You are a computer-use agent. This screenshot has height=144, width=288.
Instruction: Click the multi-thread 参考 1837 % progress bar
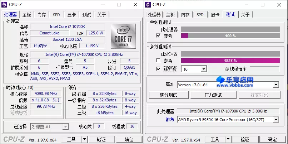230,61
